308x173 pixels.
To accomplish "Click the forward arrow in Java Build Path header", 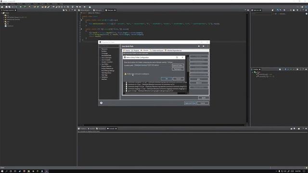I will pos(204,46).
